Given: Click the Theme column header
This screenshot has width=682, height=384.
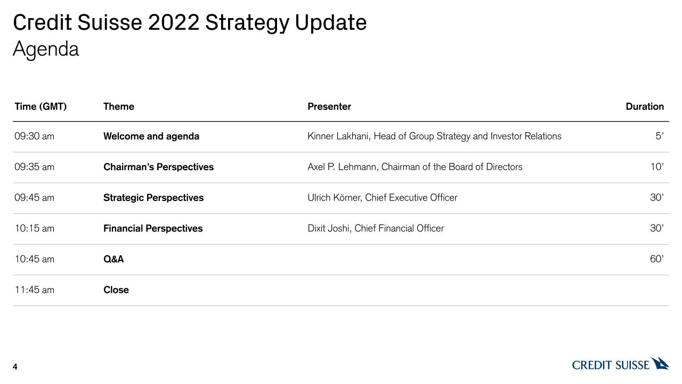Looking at the screenshot, I should (119, 107).
